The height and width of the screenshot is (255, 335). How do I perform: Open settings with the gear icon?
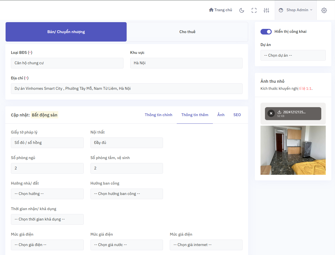pyautogui.click(x=324, y=10)
